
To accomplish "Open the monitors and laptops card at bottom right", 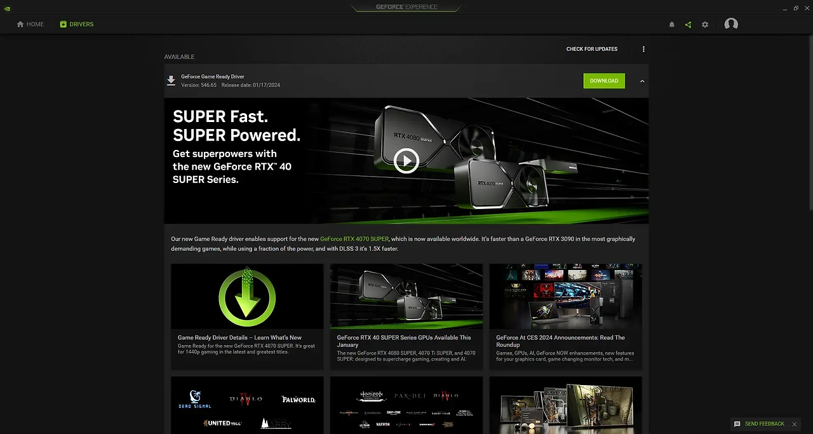I will click(x=565, y=405).
